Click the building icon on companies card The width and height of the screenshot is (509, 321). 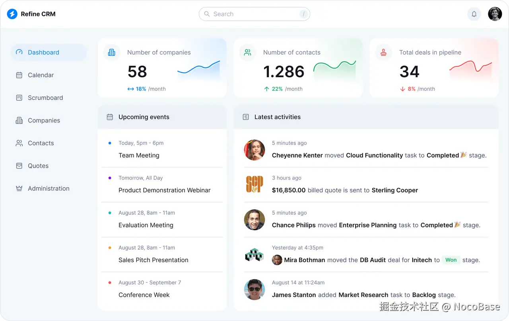point(112,53)
